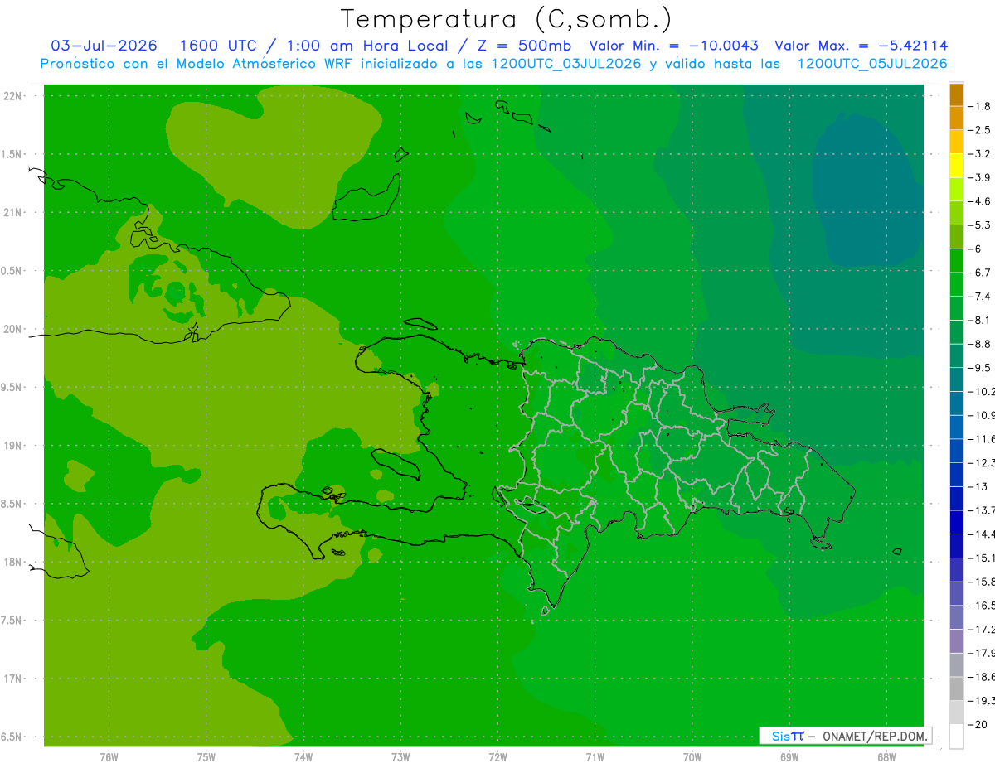Viewport: 995px width, 768px height.
Task: Click the "17N" latitude axis label
Action: 12,679
